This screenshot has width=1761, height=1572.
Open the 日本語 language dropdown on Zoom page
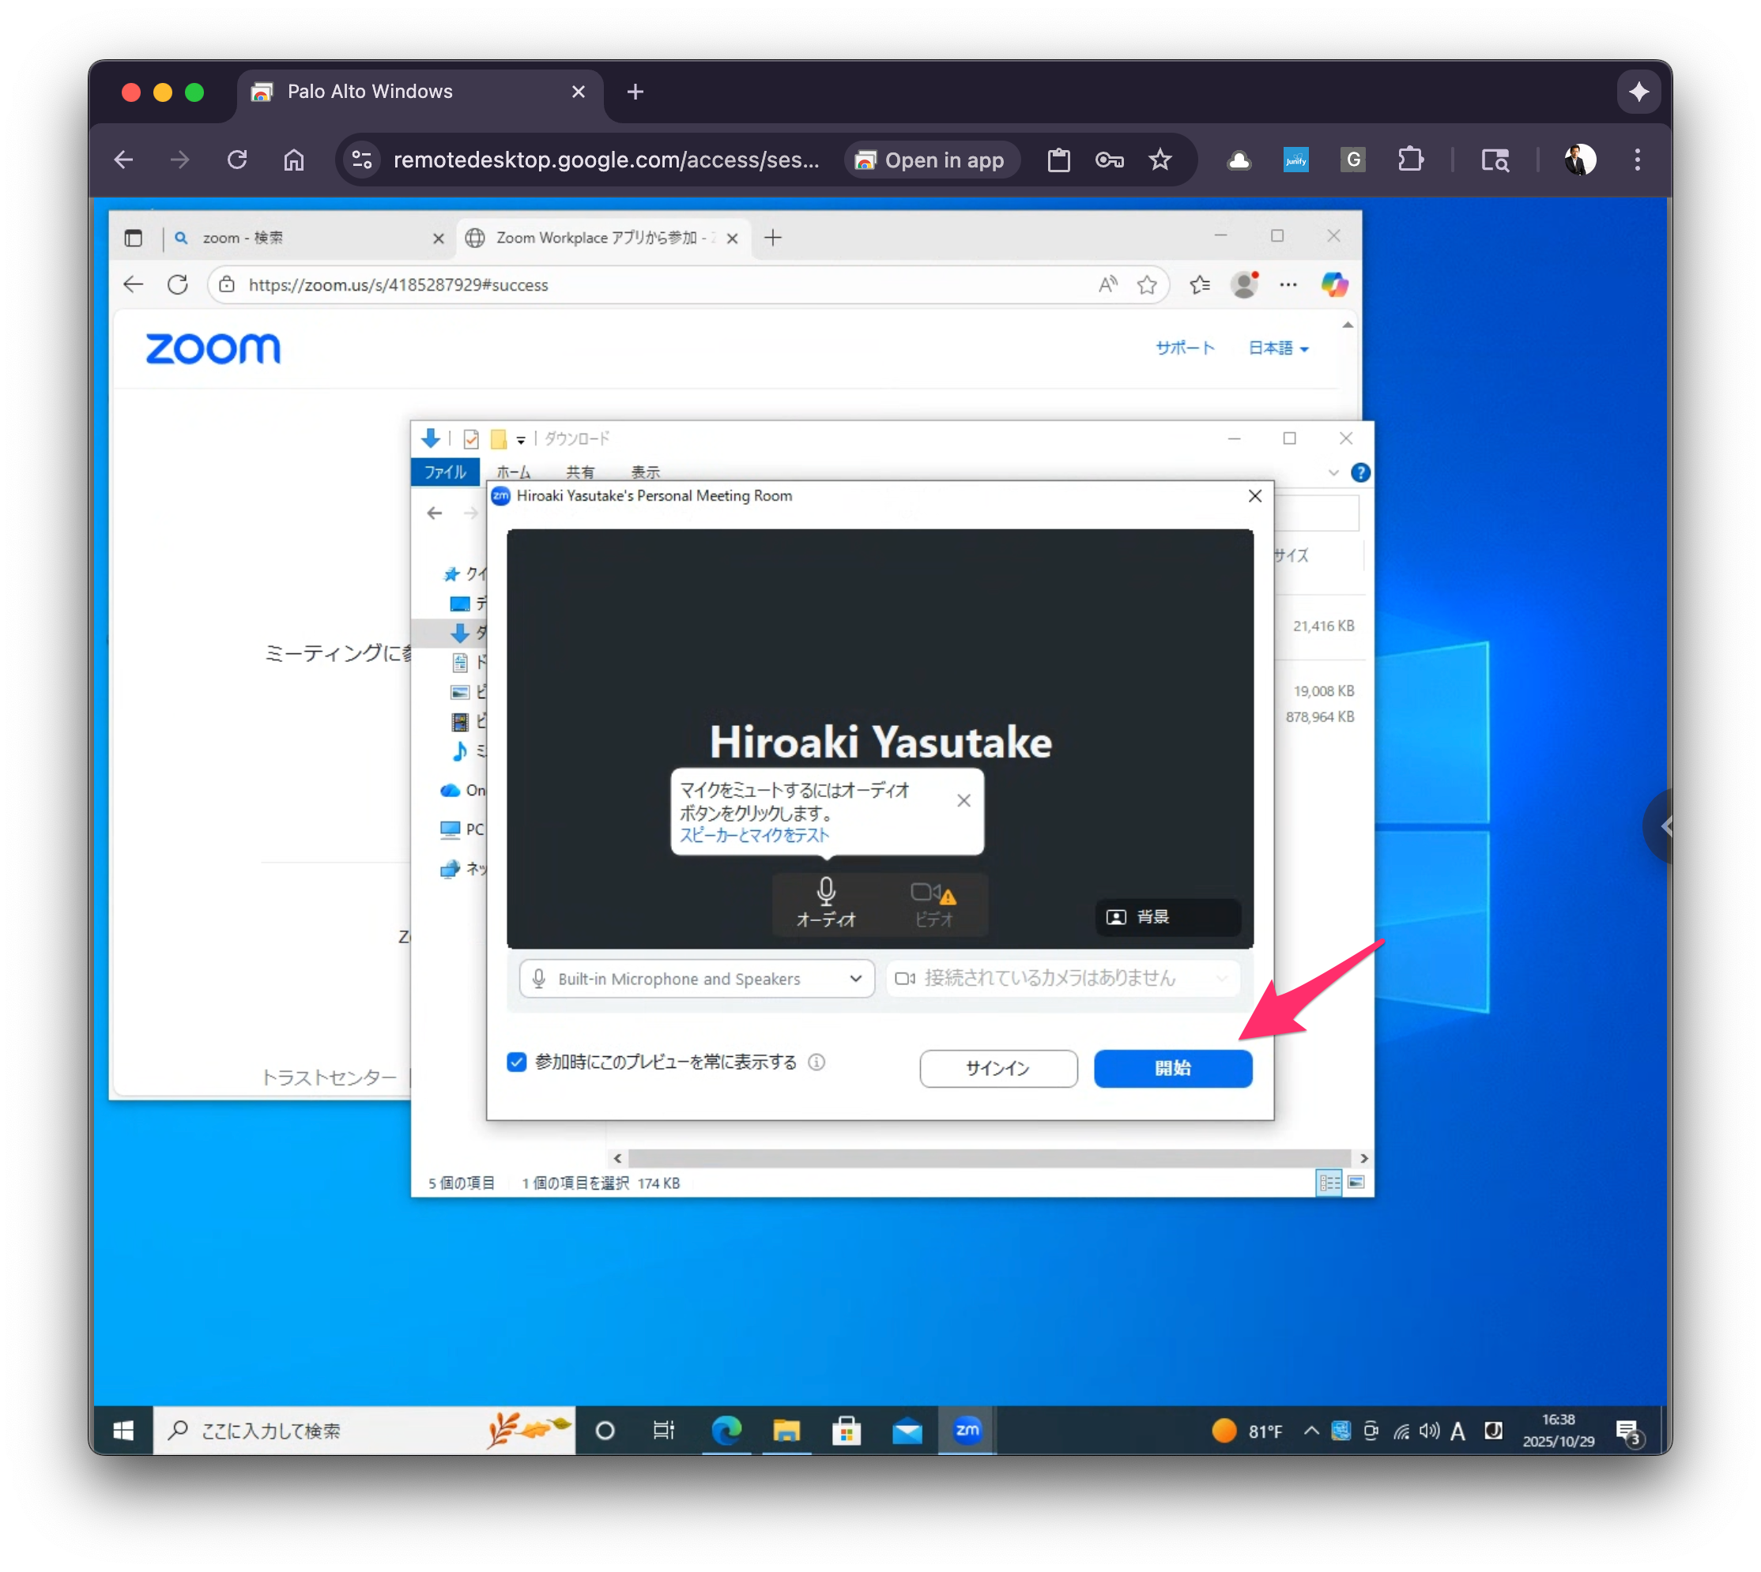tap(1279, 348)
